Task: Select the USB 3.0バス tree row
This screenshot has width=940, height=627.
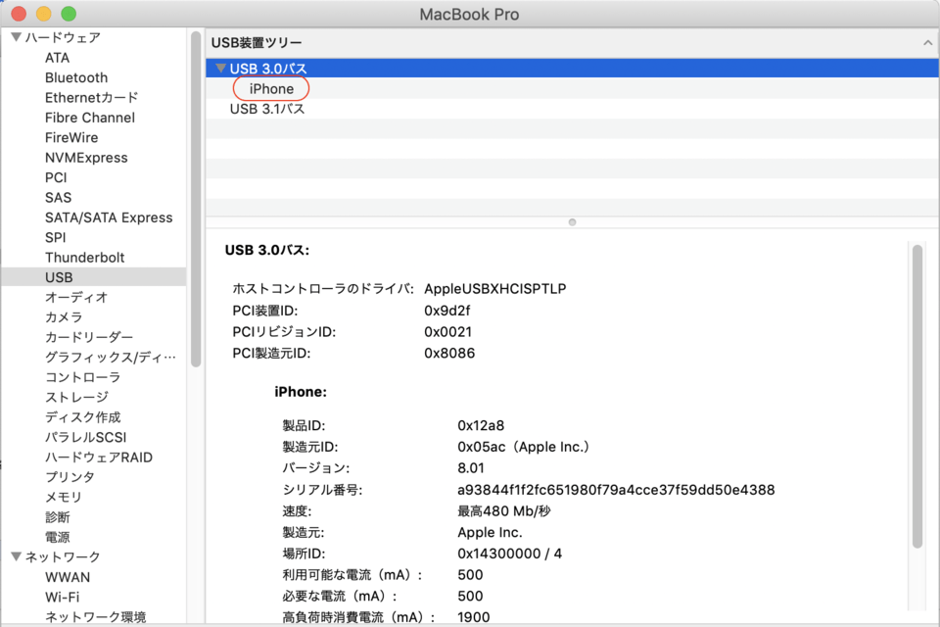Action: (573, 69)
